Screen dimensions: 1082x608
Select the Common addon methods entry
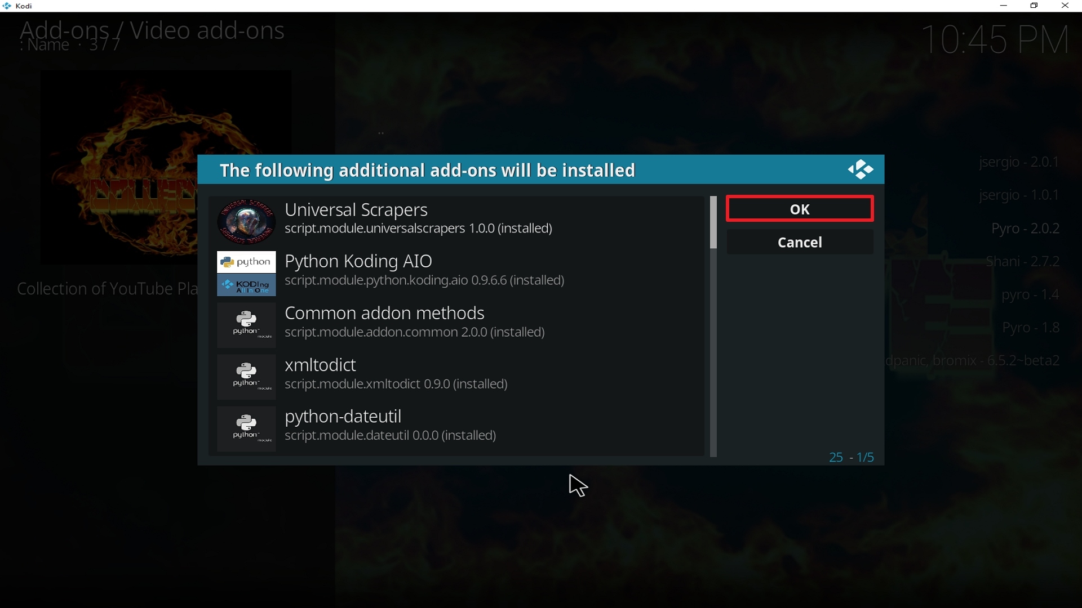(458, 325)
